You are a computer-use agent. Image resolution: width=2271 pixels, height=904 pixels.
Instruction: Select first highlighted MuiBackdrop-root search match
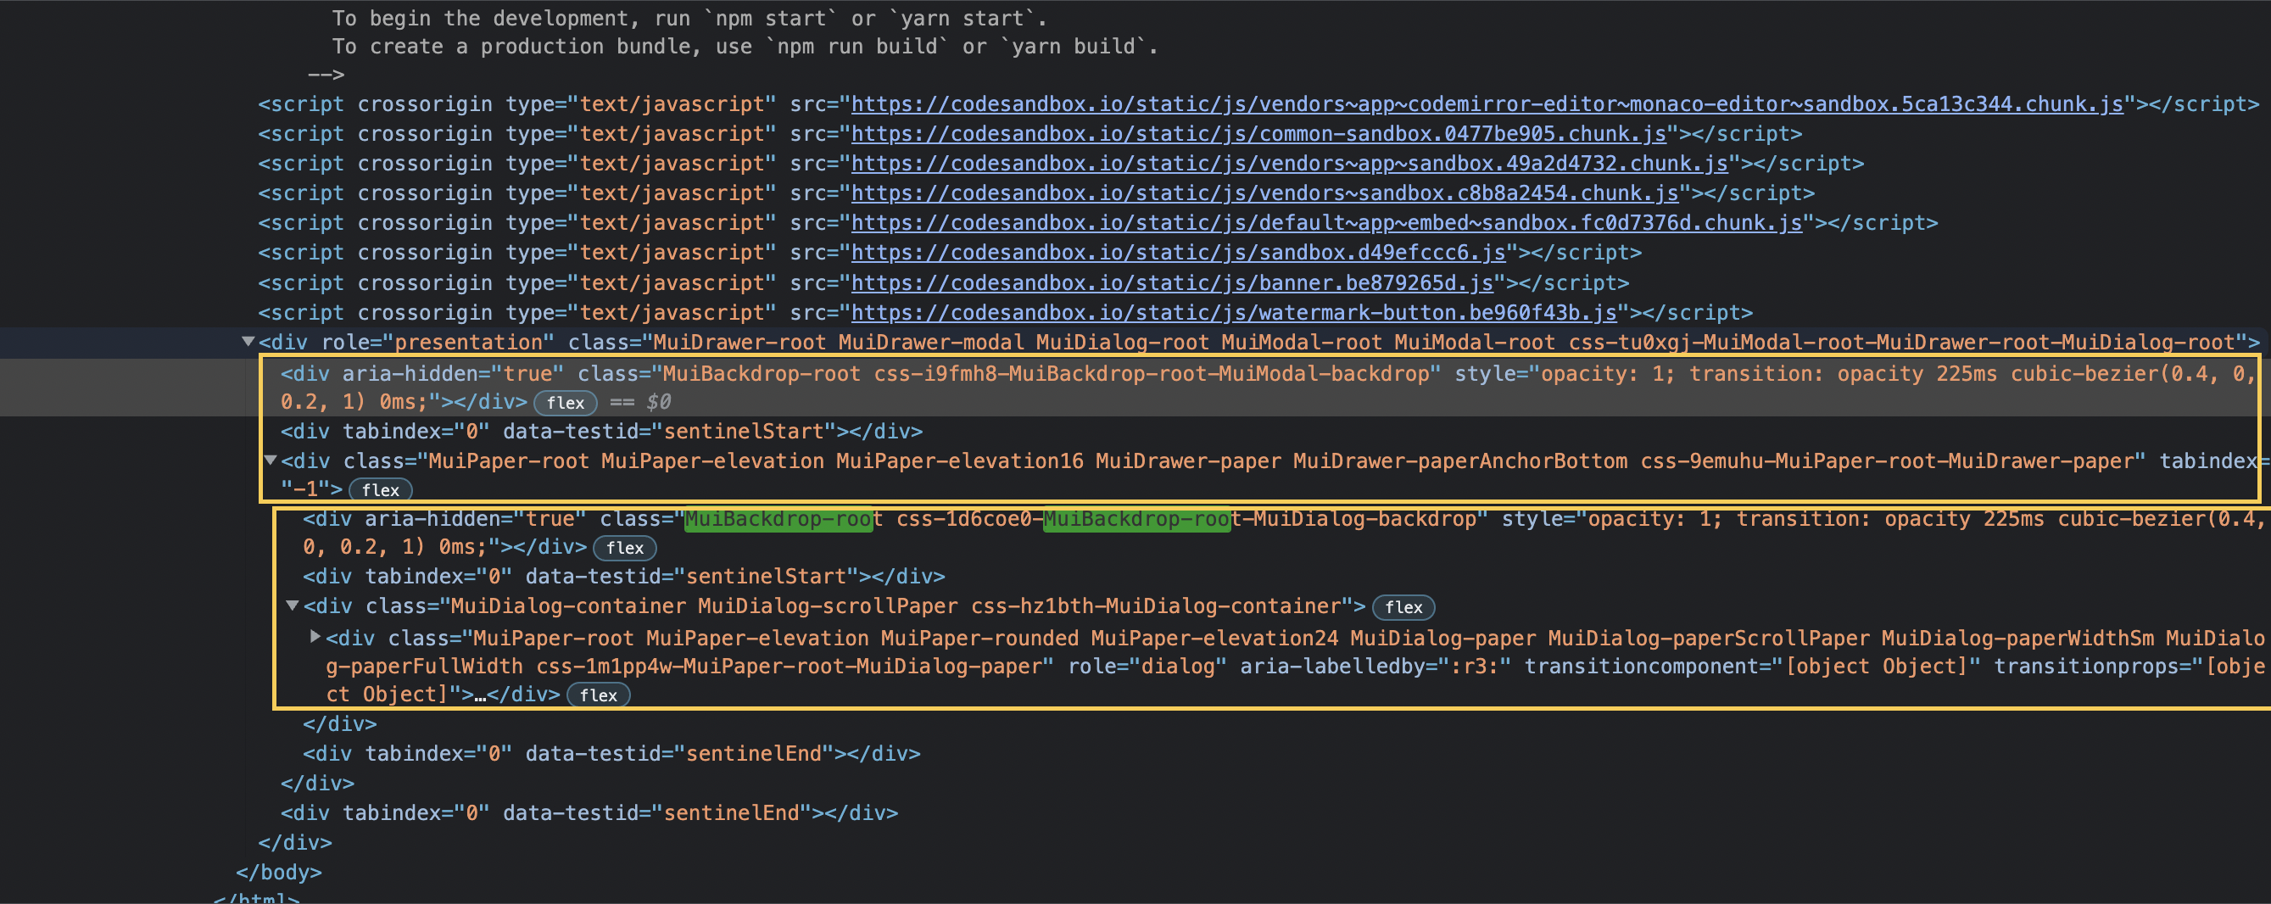[779, 519]
